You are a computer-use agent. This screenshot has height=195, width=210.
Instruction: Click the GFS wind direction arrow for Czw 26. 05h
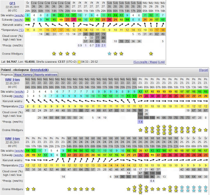coord(34,25)
